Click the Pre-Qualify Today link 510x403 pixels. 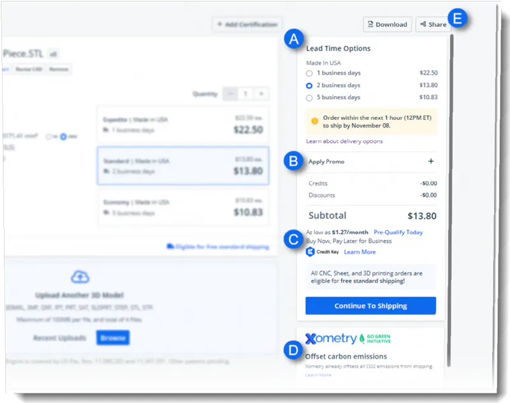(x=398, y=232)
